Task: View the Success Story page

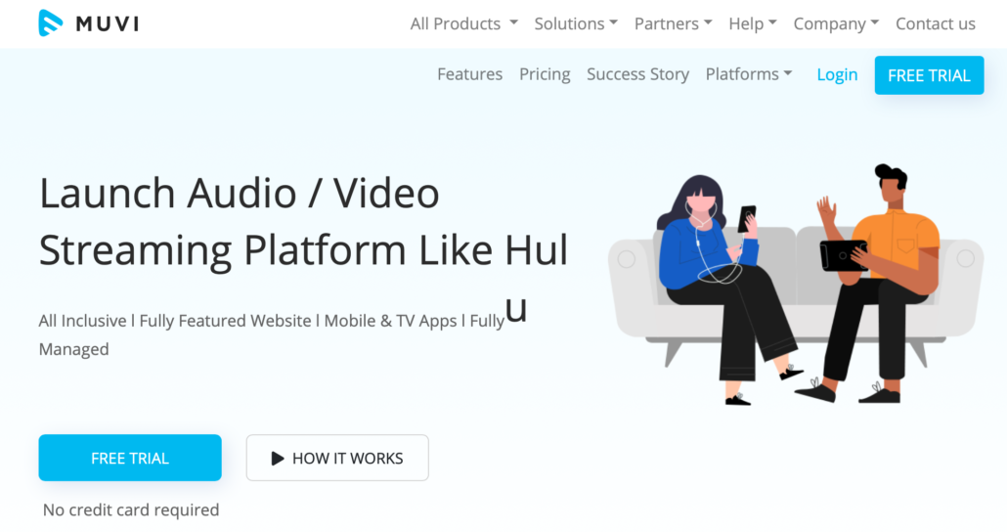Action: [637, 74]
